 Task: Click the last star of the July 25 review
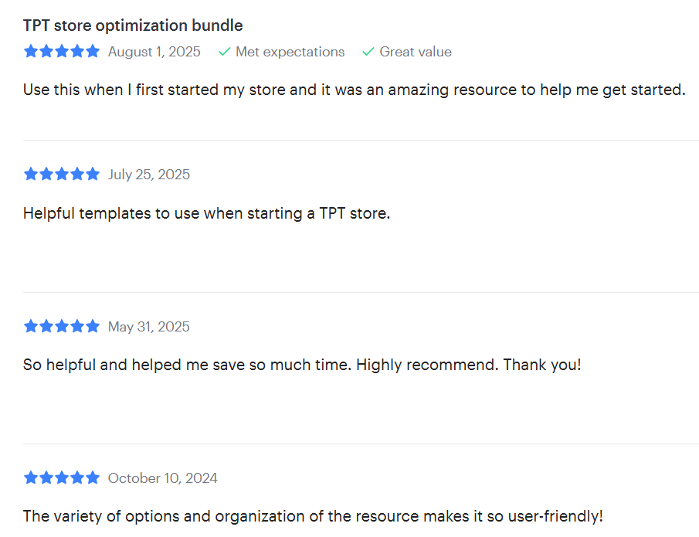[x=93, y=174]
